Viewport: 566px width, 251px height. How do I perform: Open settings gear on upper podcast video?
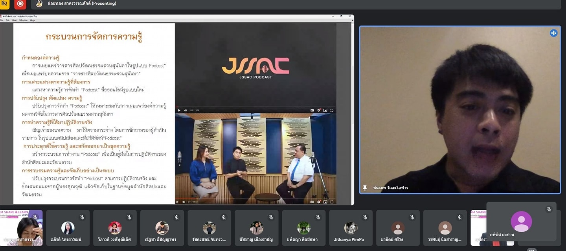point(319,110)
